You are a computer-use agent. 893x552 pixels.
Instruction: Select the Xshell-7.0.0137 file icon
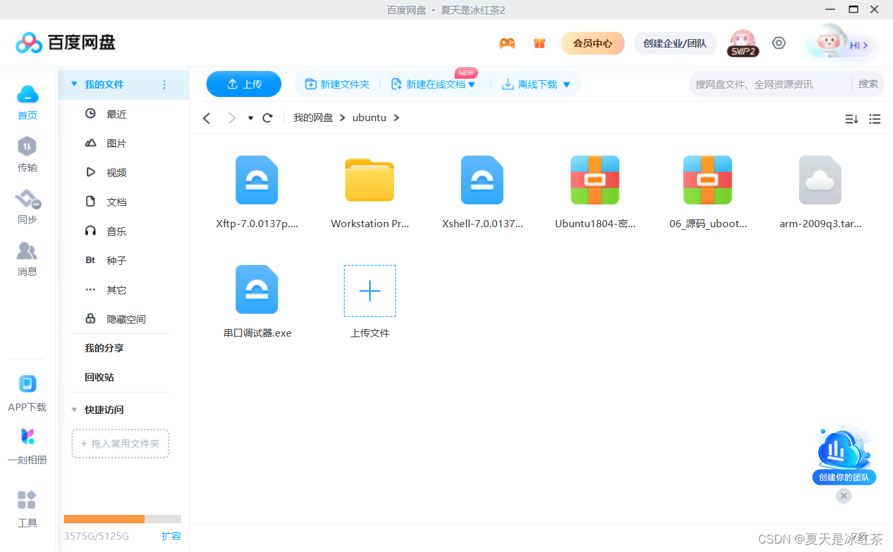point(482,180)
